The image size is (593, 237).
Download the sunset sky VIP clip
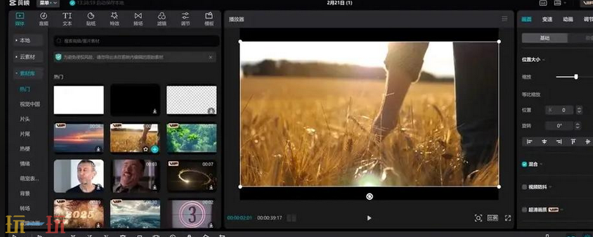click(98, 149)
